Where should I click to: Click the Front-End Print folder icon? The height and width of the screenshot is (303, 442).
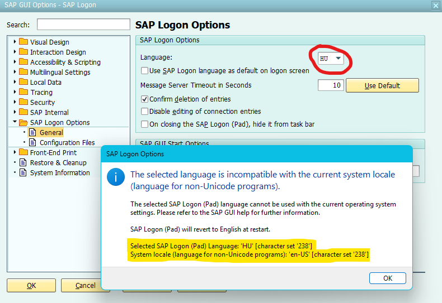pyautogui.click(x=23, y=152)
